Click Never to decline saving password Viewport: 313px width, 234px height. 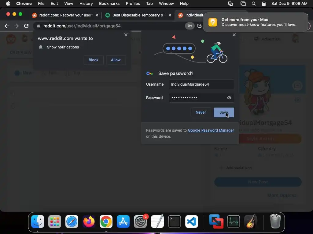pyautogui.click(x=201, y=112)
